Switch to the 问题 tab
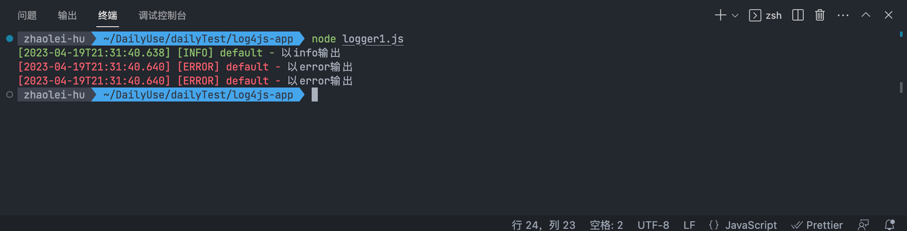Image resolution: width=907 pixels, height=231 pixels. click(x=27, y=16)
